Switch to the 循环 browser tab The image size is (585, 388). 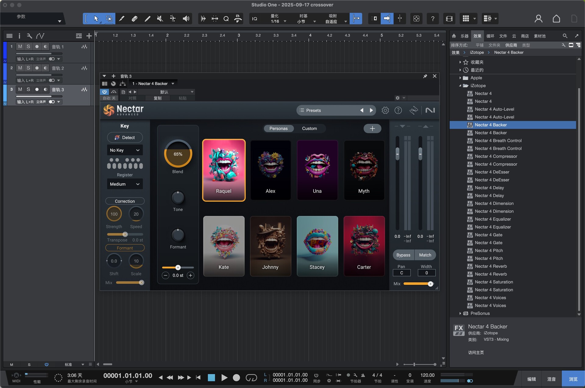[490, 36]
